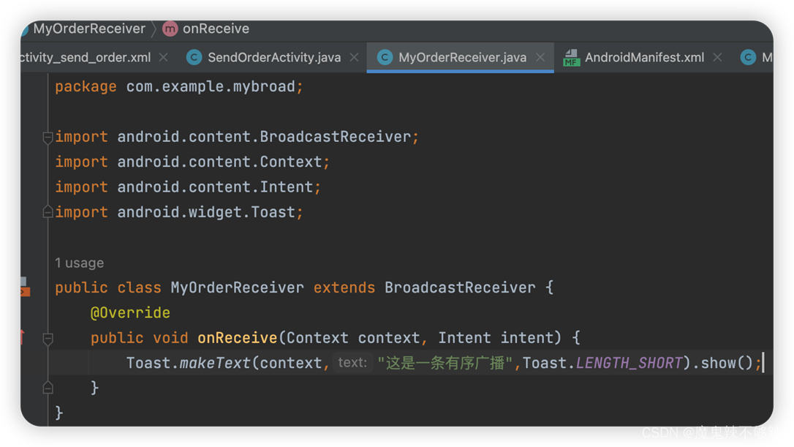Click the '1 usage' hint above the class declaration
The height and width of the screenshot is (447, 794).
pos(79,263)
